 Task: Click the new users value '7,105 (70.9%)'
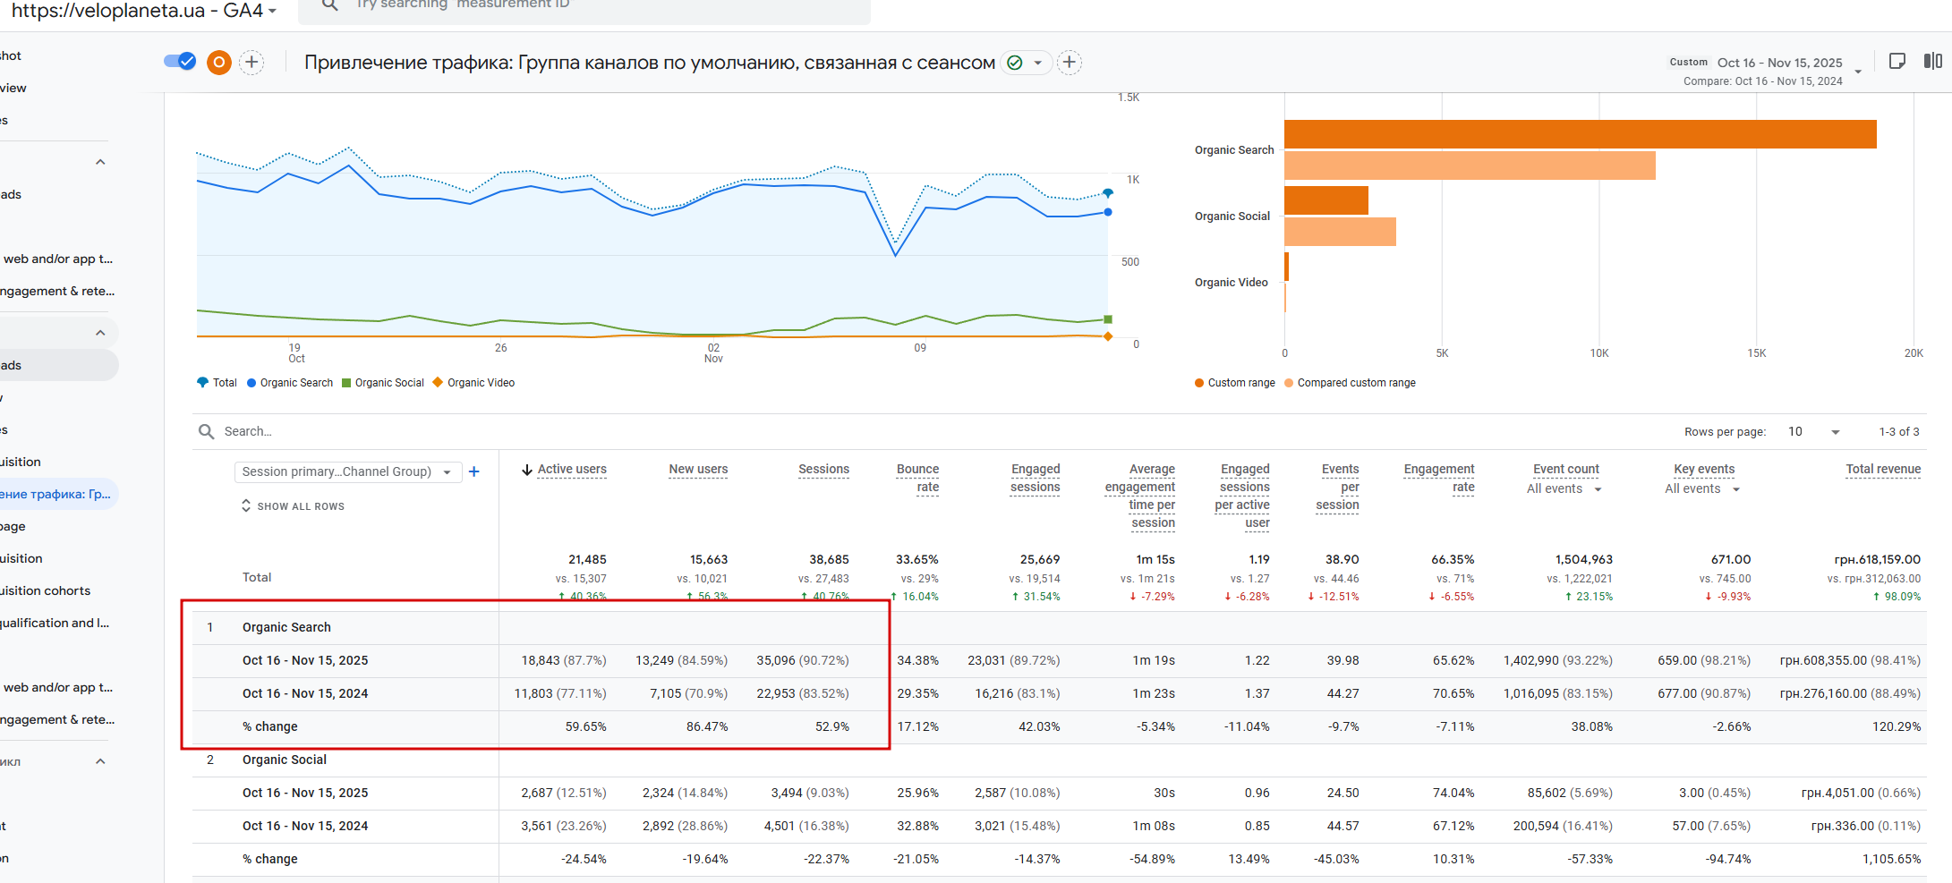[689, 693]
